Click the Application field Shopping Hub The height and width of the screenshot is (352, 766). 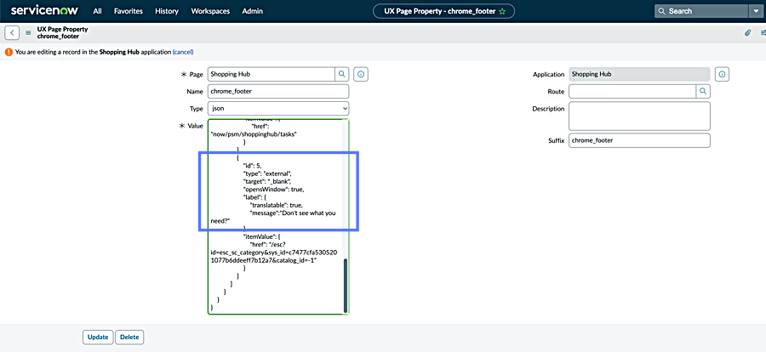640,74
